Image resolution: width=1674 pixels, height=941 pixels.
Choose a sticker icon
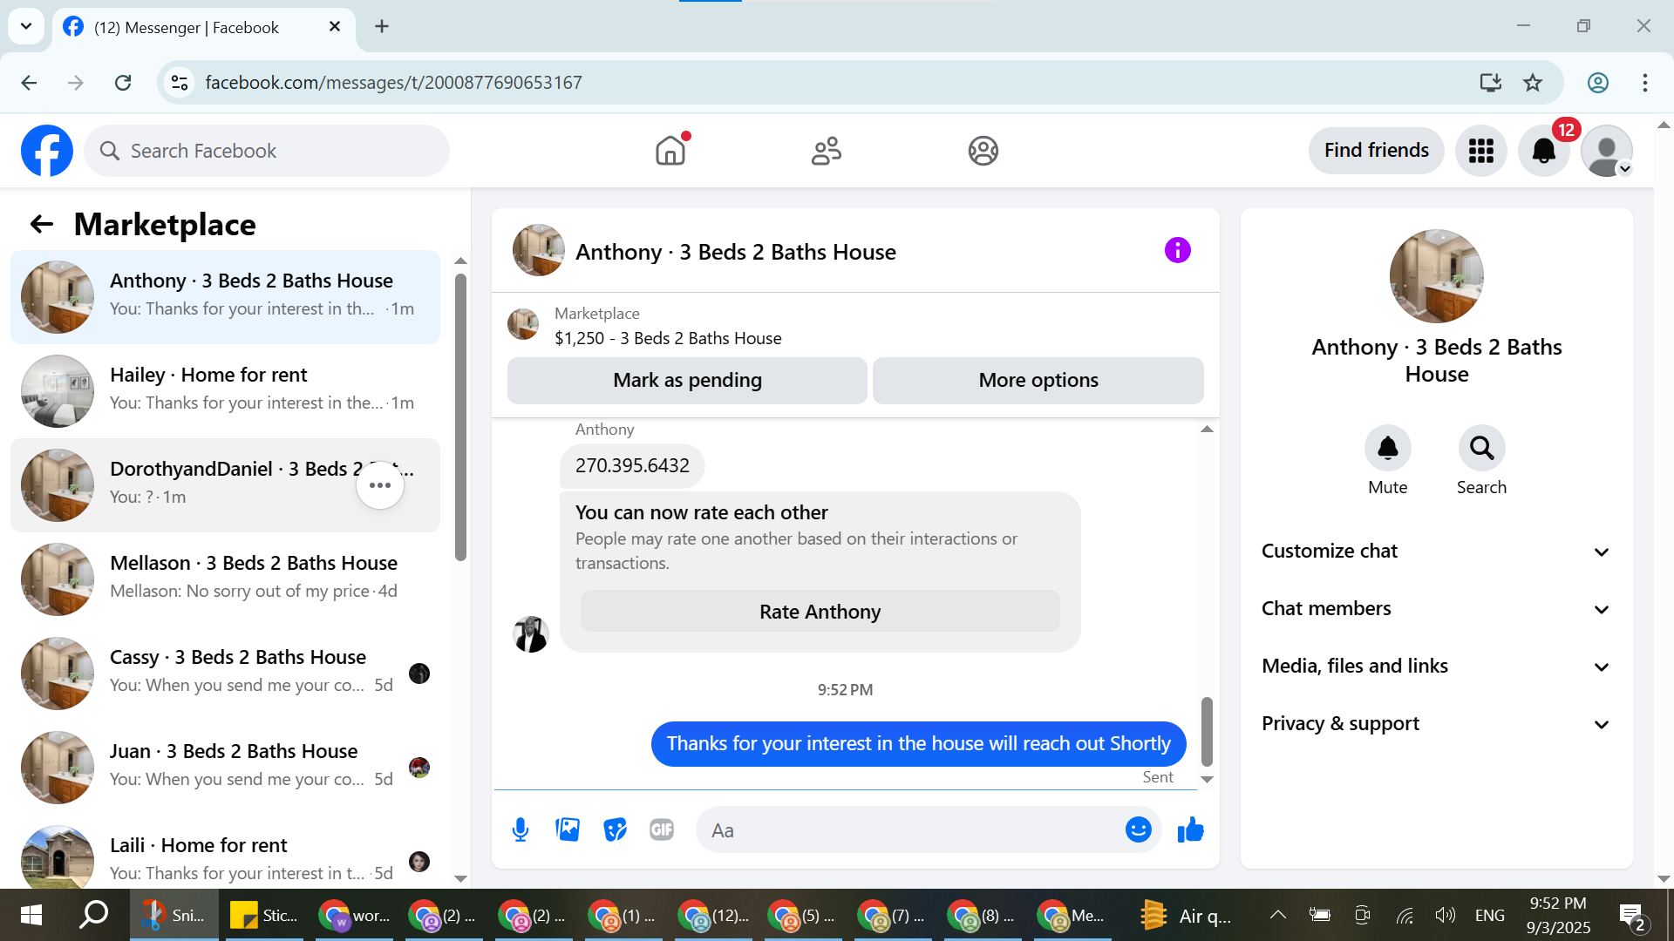click(615, 830)
